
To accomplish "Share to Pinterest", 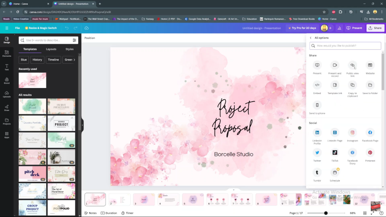I will (370, 156).
